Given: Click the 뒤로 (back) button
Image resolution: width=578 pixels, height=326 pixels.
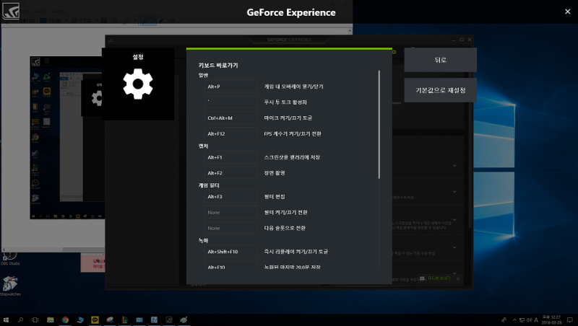Looking at the screenshot, I should tap(440, 60).
